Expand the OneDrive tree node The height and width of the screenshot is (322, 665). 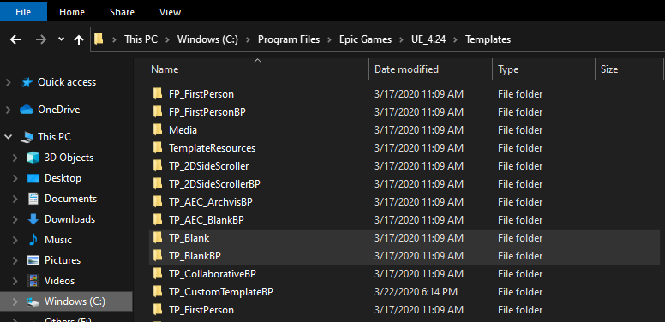click(8, 110)
